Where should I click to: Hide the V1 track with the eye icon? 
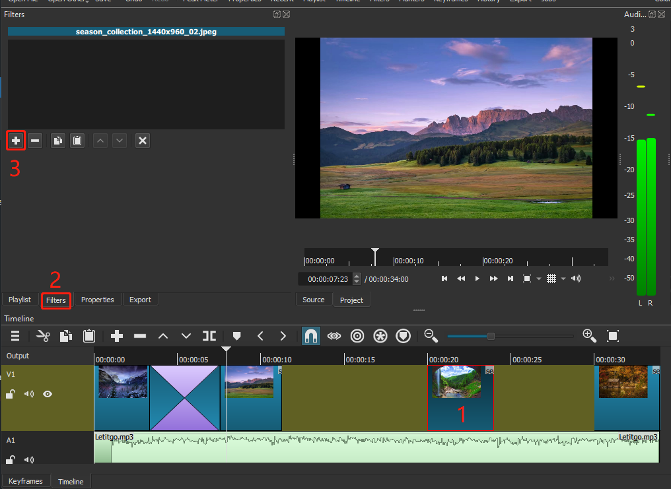point(48,394)
